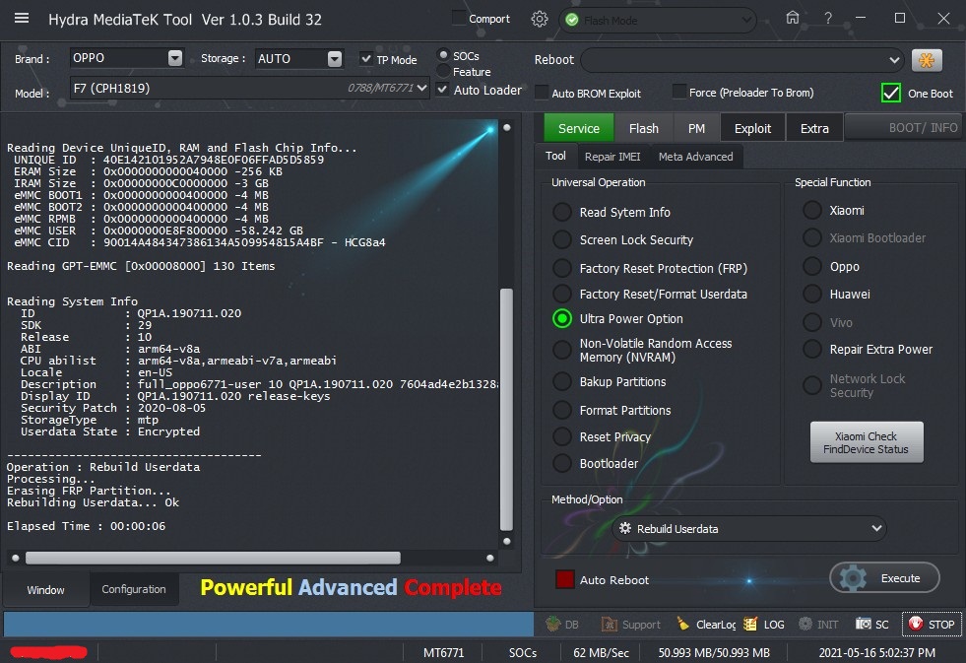Viewport: 966px width, 663px height.
Task: Choose the Bootloader operation
Action: [562, 463]
